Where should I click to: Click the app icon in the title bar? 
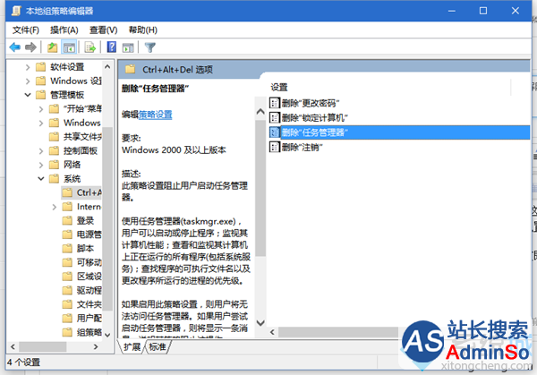[16, 11]
